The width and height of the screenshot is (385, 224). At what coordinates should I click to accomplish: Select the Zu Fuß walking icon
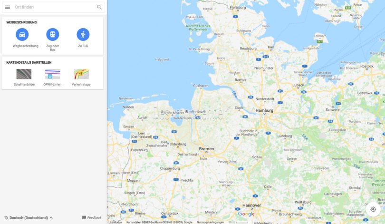[x=83, y=35]
